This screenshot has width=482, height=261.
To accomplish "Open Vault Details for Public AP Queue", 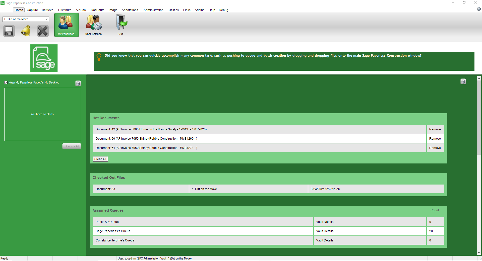I will click(x=370, y=222).
